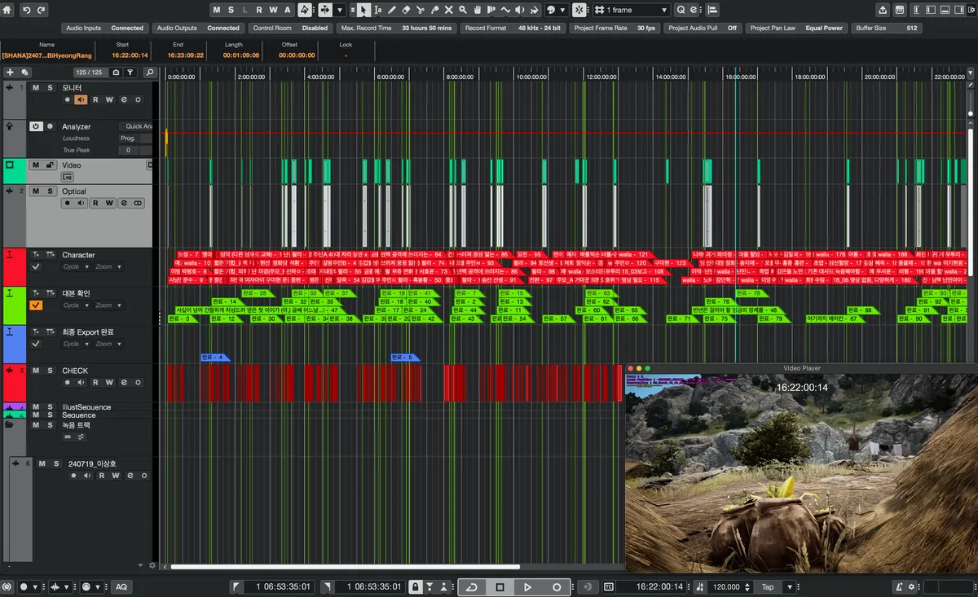
Task: Select the Zoom magnifier tool
Action: [463, 10]
